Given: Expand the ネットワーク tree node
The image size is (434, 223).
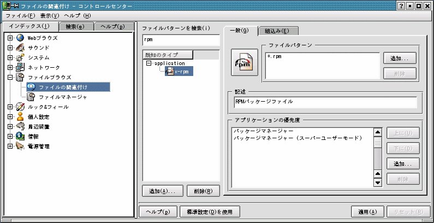Looking at the screenshot, I should (x=10, y=68).
